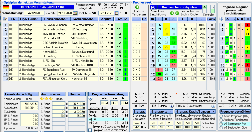The image size is (252, 132).
Task: Select Keine Prognose (102) radio option
Action: click(221, 116)
